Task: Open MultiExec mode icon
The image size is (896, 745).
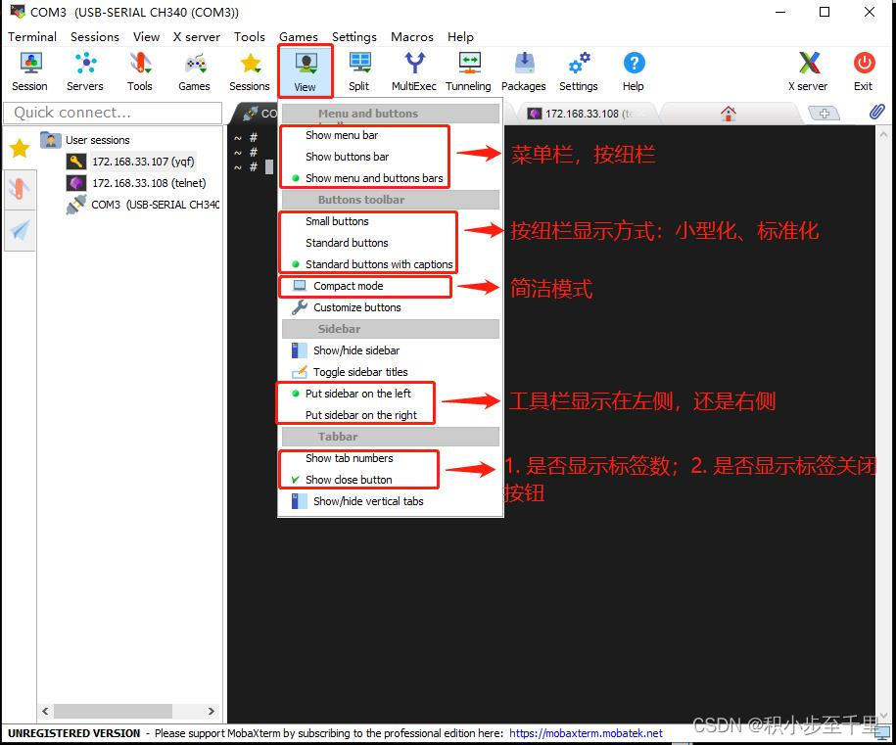Action: click(413, 71)
